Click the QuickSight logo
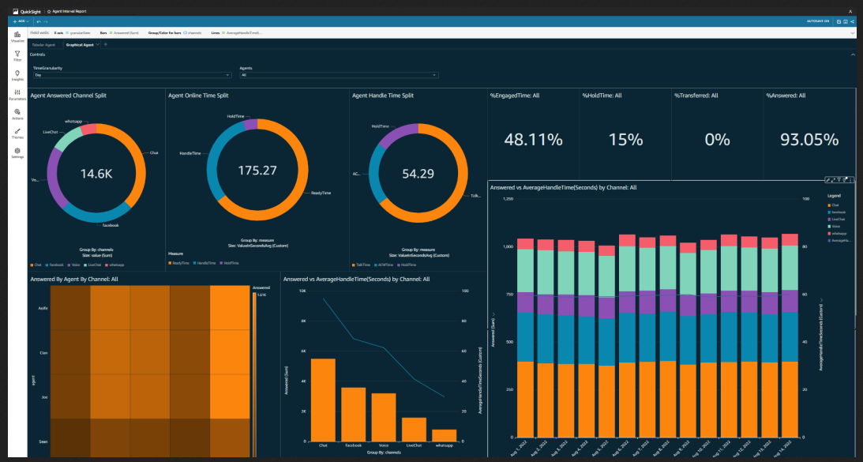 pyautogui.click(x=27, y=12)
